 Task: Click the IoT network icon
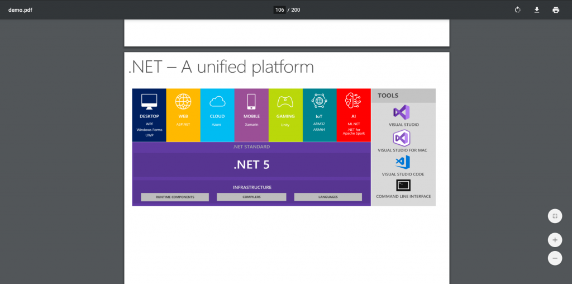(319, 101)
